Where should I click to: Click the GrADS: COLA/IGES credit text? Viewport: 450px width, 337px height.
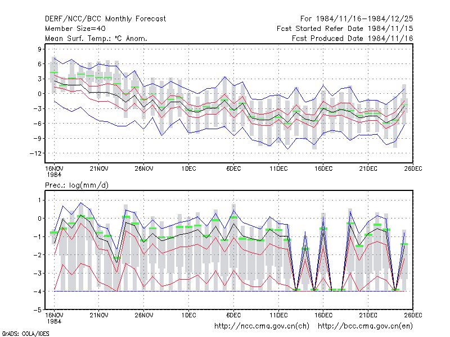25,334
